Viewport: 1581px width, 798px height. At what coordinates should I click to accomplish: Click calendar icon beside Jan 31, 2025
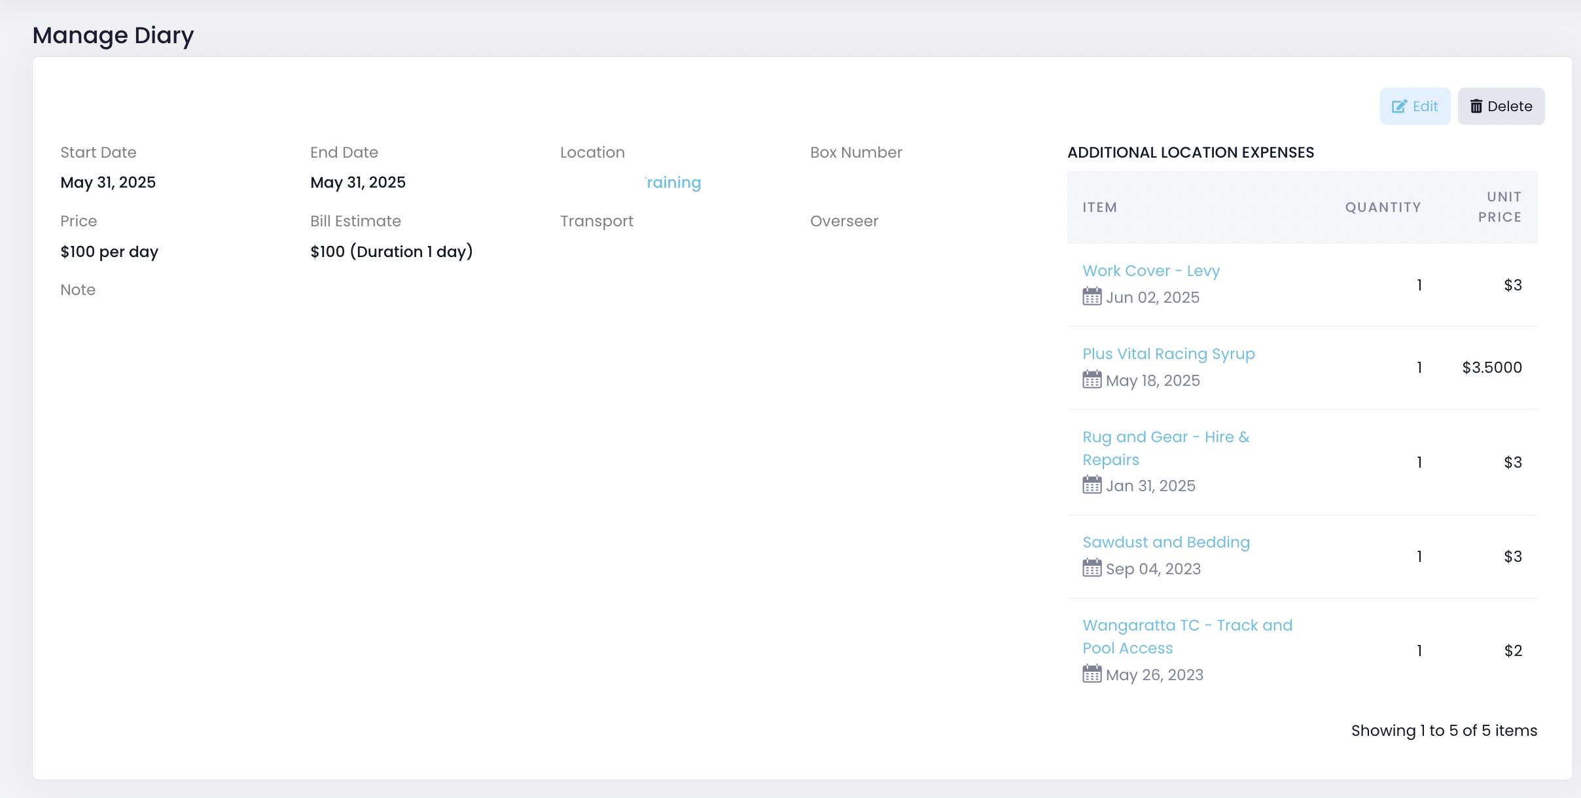(1092, 485)
